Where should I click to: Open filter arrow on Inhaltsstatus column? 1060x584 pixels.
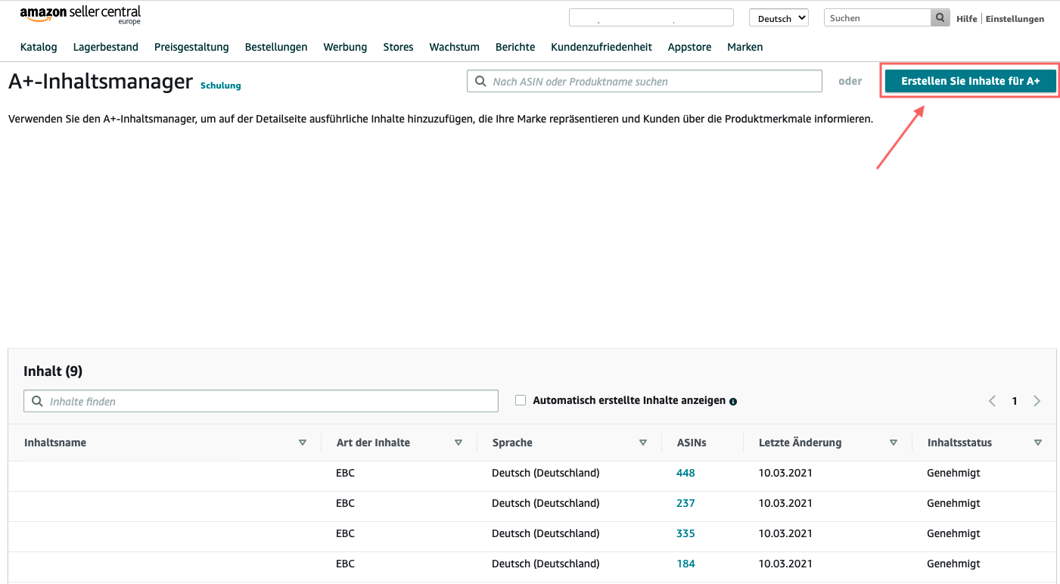(1038, 443)
